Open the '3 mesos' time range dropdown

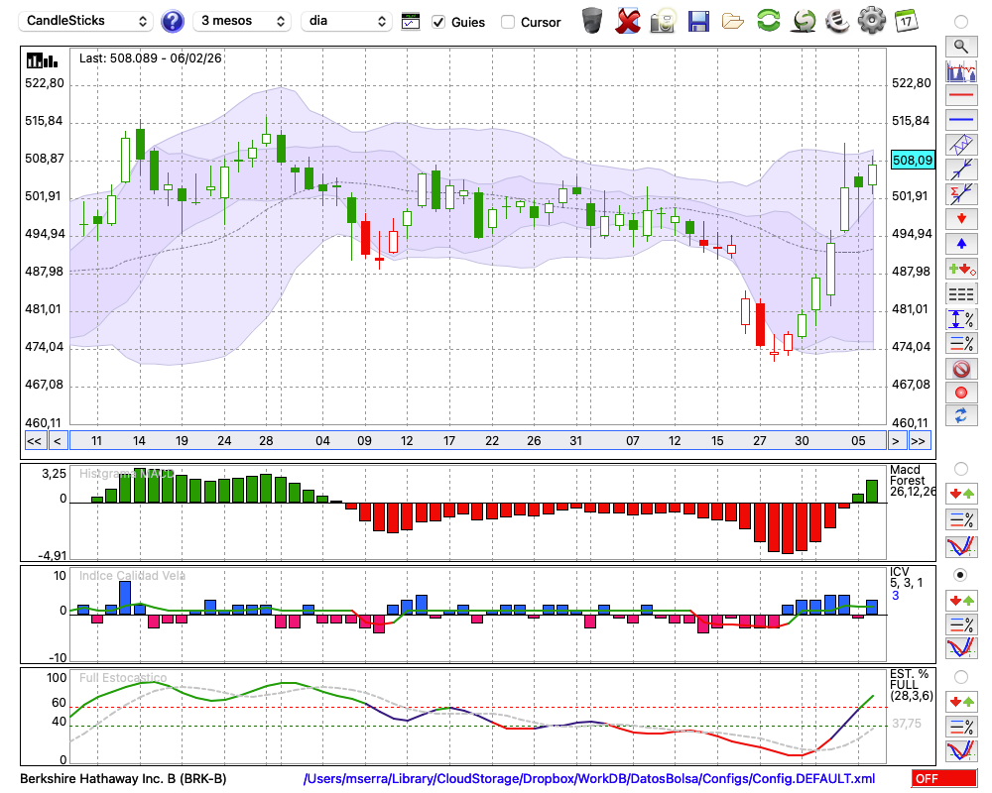(242, 21)
